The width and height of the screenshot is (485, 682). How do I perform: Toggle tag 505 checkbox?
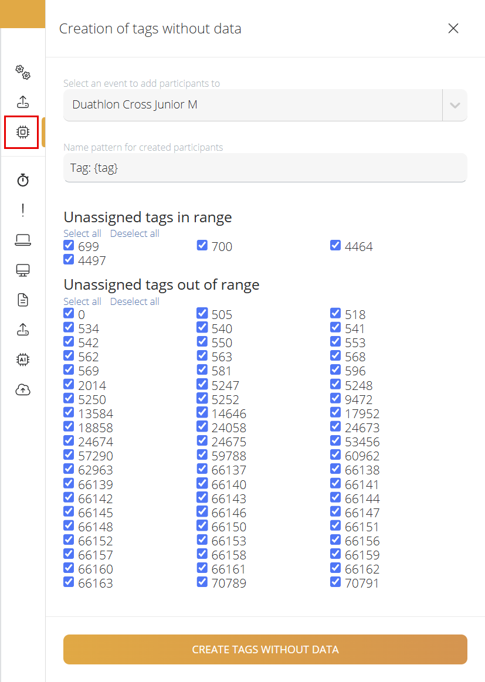(202, 313)
